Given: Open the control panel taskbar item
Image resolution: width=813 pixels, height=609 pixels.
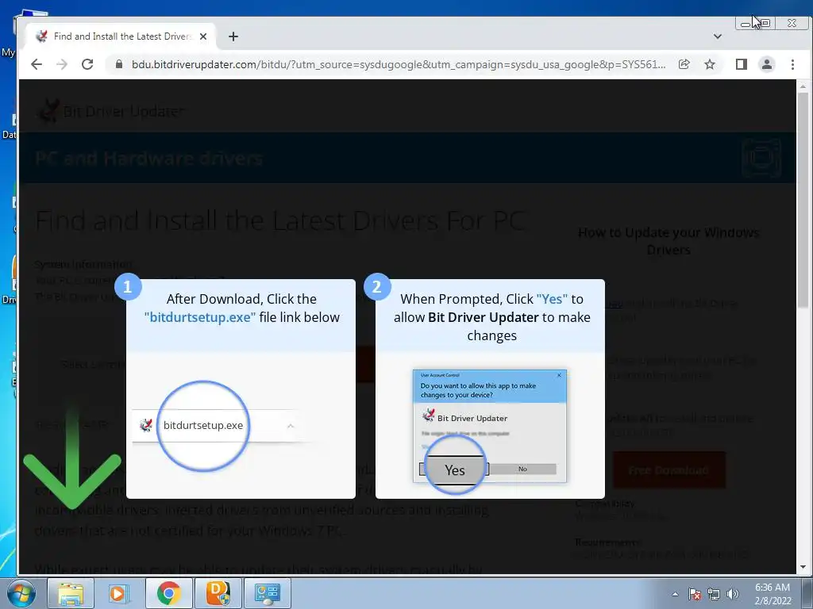Looking at the screenshot, I should point(267,593).
